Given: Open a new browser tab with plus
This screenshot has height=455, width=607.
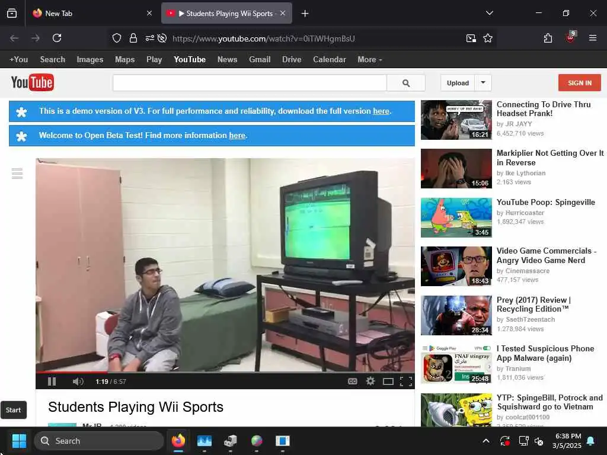Looking at the screenshot, I should tap(305, 14).
